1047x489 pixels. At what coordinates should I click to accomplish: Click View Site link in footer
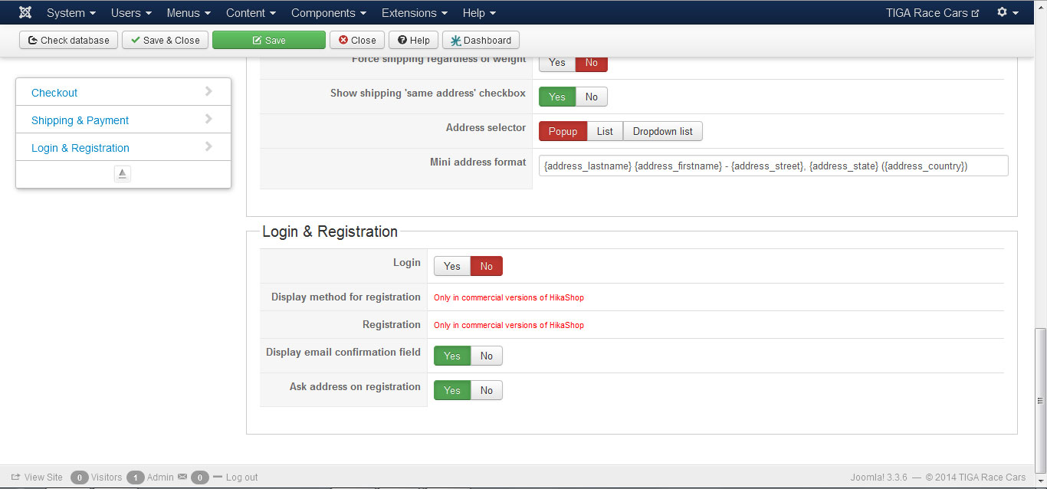(43, 477)
